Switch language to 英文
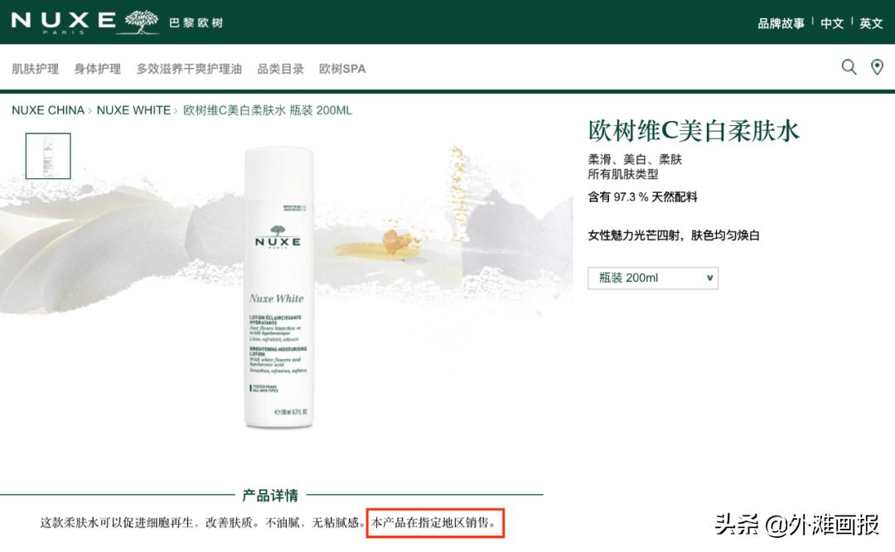This screenshot has height=552, width=895. click(871, 23)
